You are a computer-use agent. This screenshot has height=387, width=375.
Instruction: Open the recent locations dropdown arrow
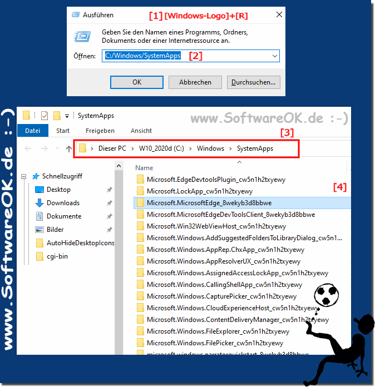[x=57, y=148]
